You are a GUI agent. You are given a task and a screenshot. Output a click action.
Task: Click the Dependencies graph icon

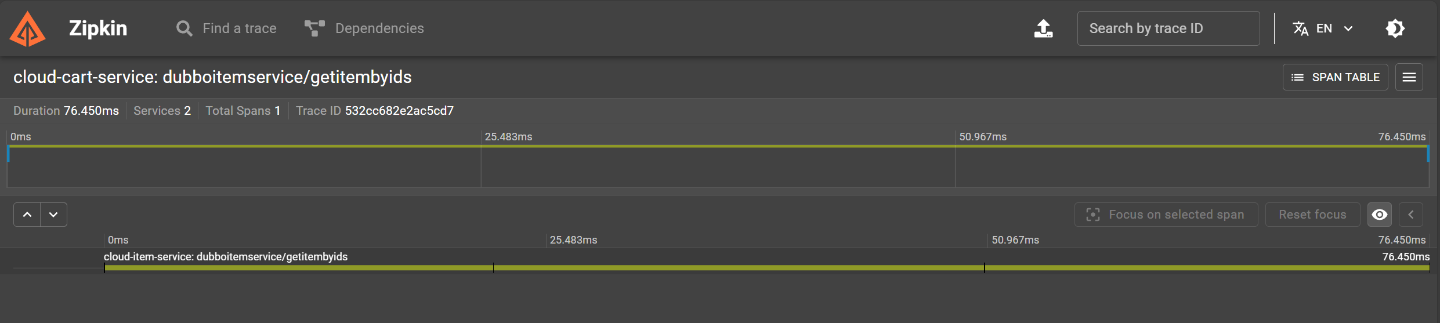tap(314, 28)
